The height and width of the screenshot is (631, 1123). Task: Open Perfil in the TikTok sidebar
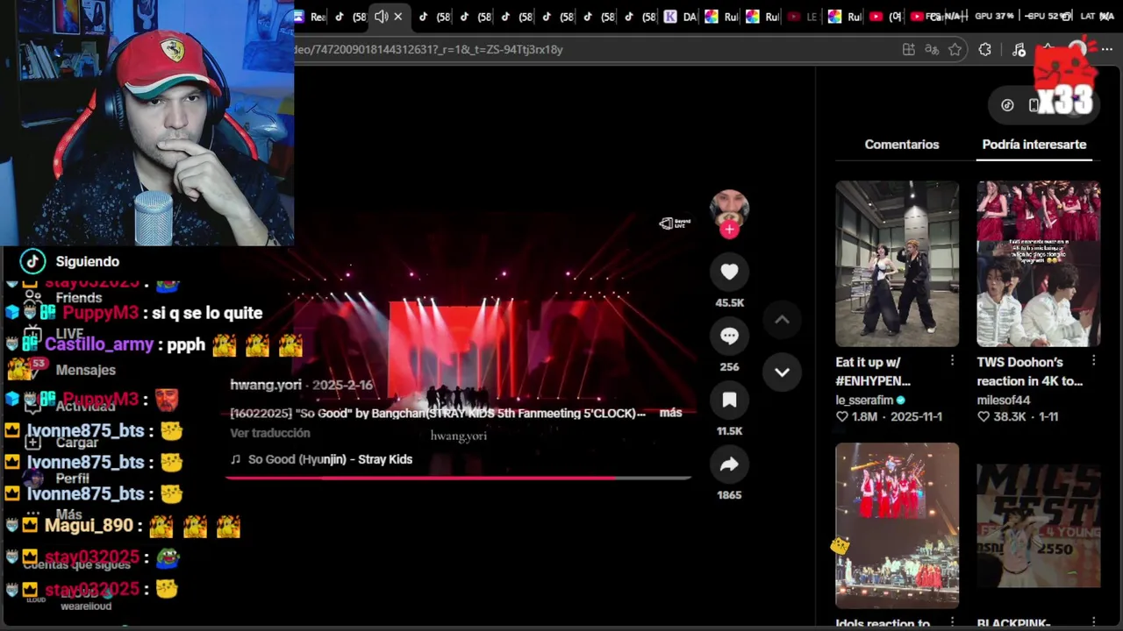click(x=72, y=479)
